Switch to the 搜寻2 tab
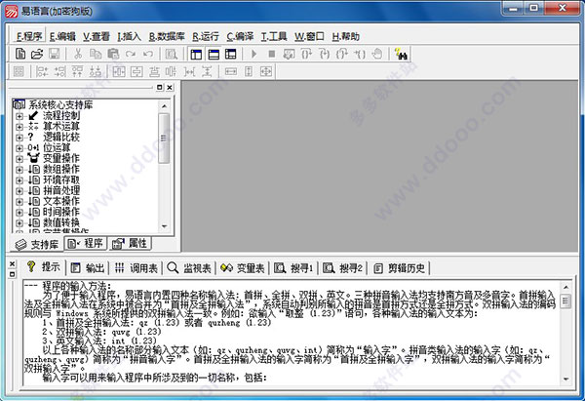The height and width of the screenshot is (401, 585). (342, 268)
